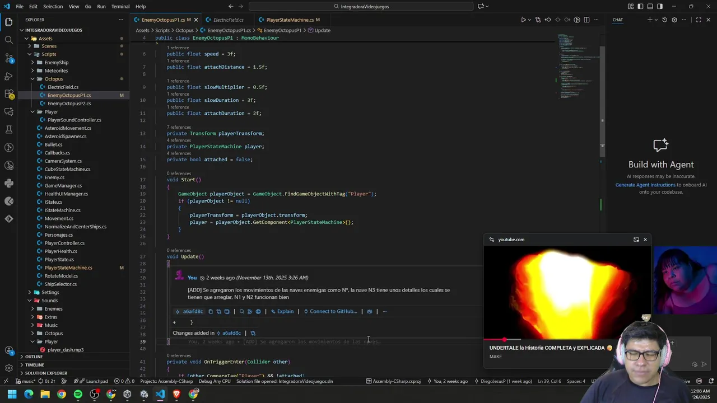The image size is (717, 403).
Task: Open the Extensions view
Action: [x=8, y=93]
